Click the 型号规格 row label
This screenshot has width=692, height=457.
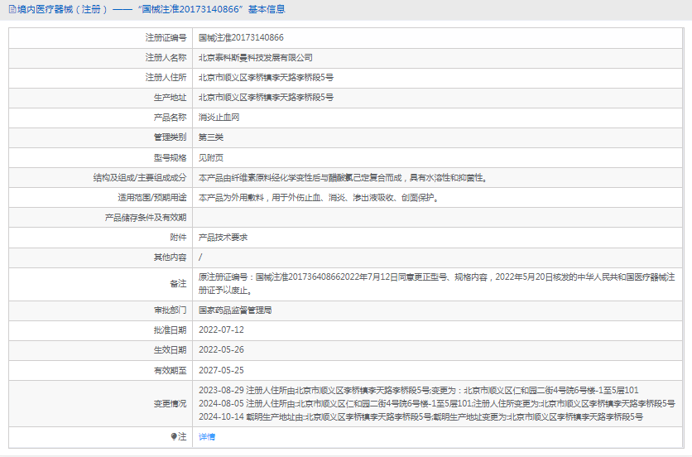pos(170,157)
